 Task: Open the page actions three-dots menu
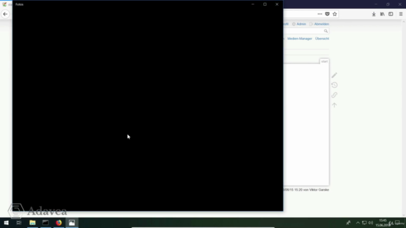(x=320, y=14)
